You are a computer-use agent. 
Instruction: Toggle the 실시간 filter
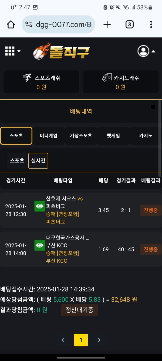pos(38,161)
